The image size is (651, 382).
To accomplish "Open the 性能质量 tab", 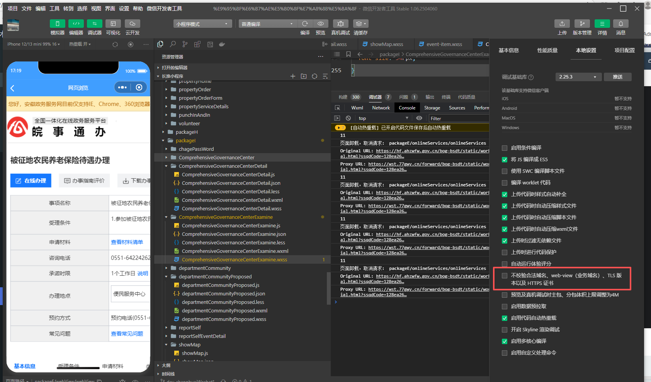I will 547,50.
